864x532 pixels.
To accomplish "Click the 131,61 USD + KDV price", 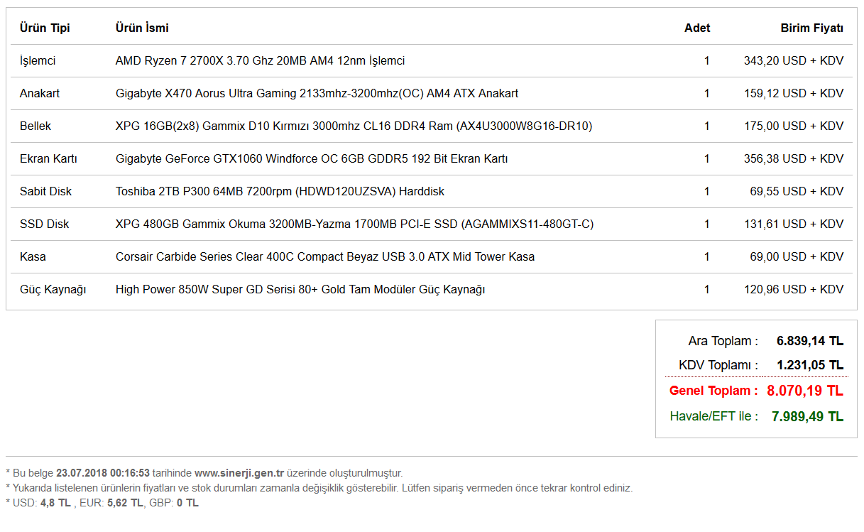I will [x=794, y=224].
